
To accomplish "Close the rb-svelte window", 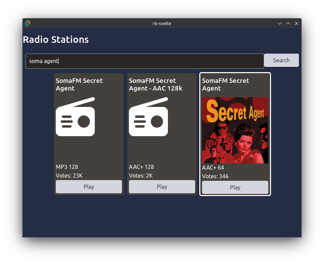I will pos(296,23).
